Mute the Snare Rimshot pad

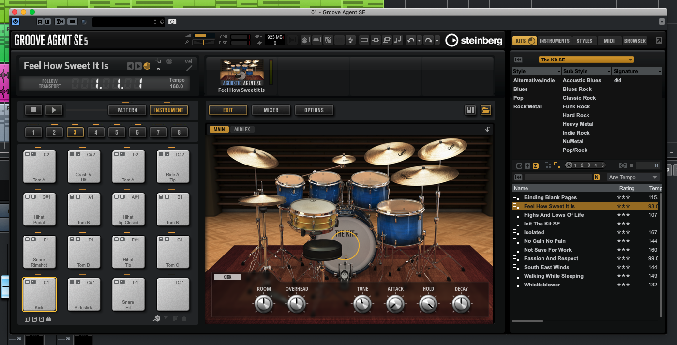point(27,240)
